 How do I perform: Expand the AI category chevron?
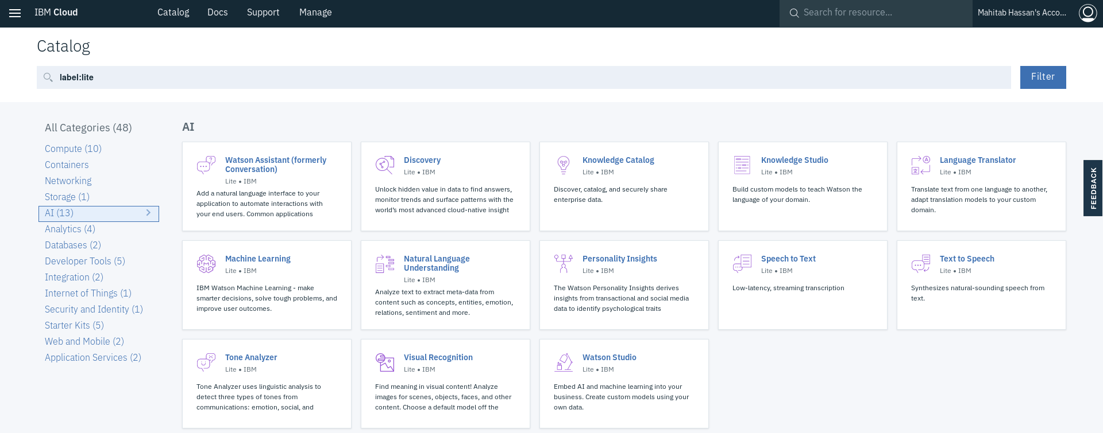click(148, 213)
